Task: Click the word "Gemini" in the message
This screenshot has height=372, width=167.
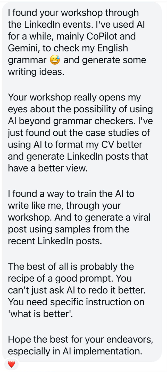Action: (x=23, y=48)
